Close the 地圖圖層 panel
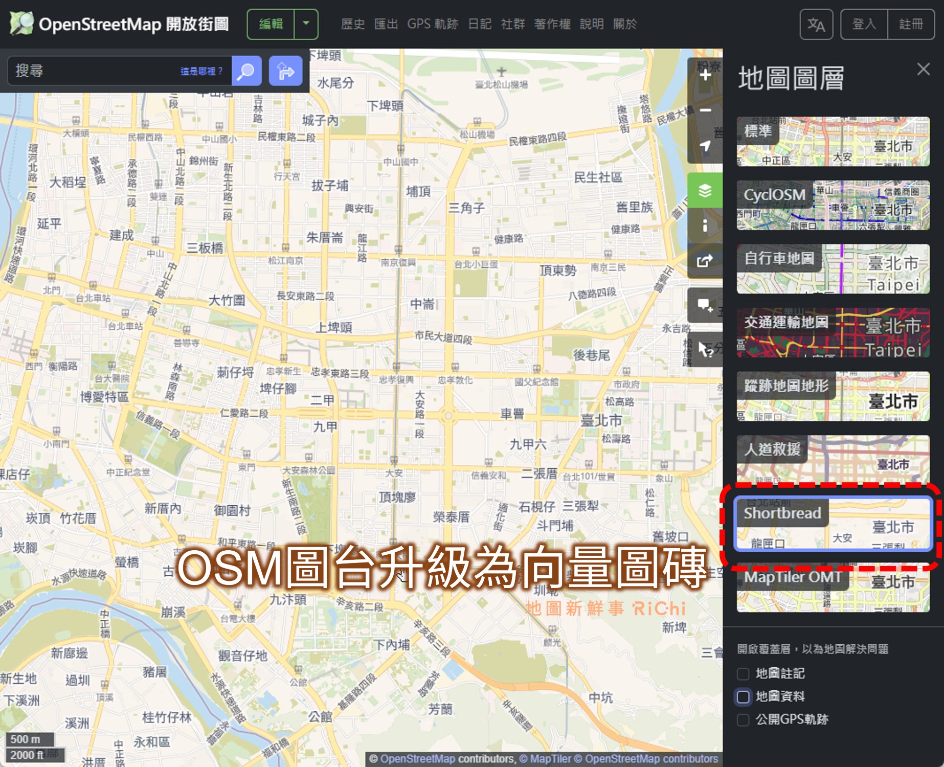The height and width of the screenshot is (767, 944). (x=923, y=69)
